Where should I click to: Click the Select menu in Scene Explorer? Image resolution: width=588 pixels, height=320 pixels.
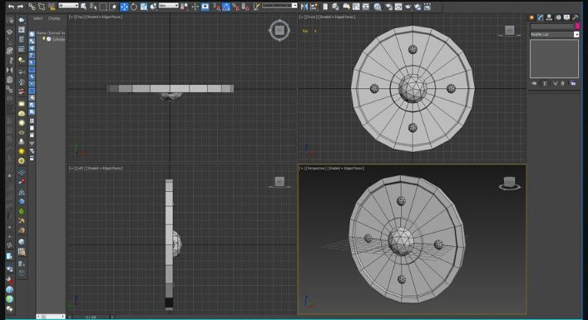coord(38,18)
